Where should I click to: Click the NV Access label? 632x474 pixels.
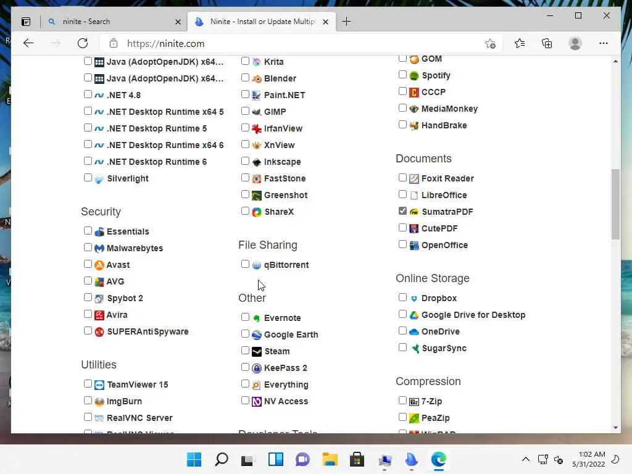click(286, 401)
